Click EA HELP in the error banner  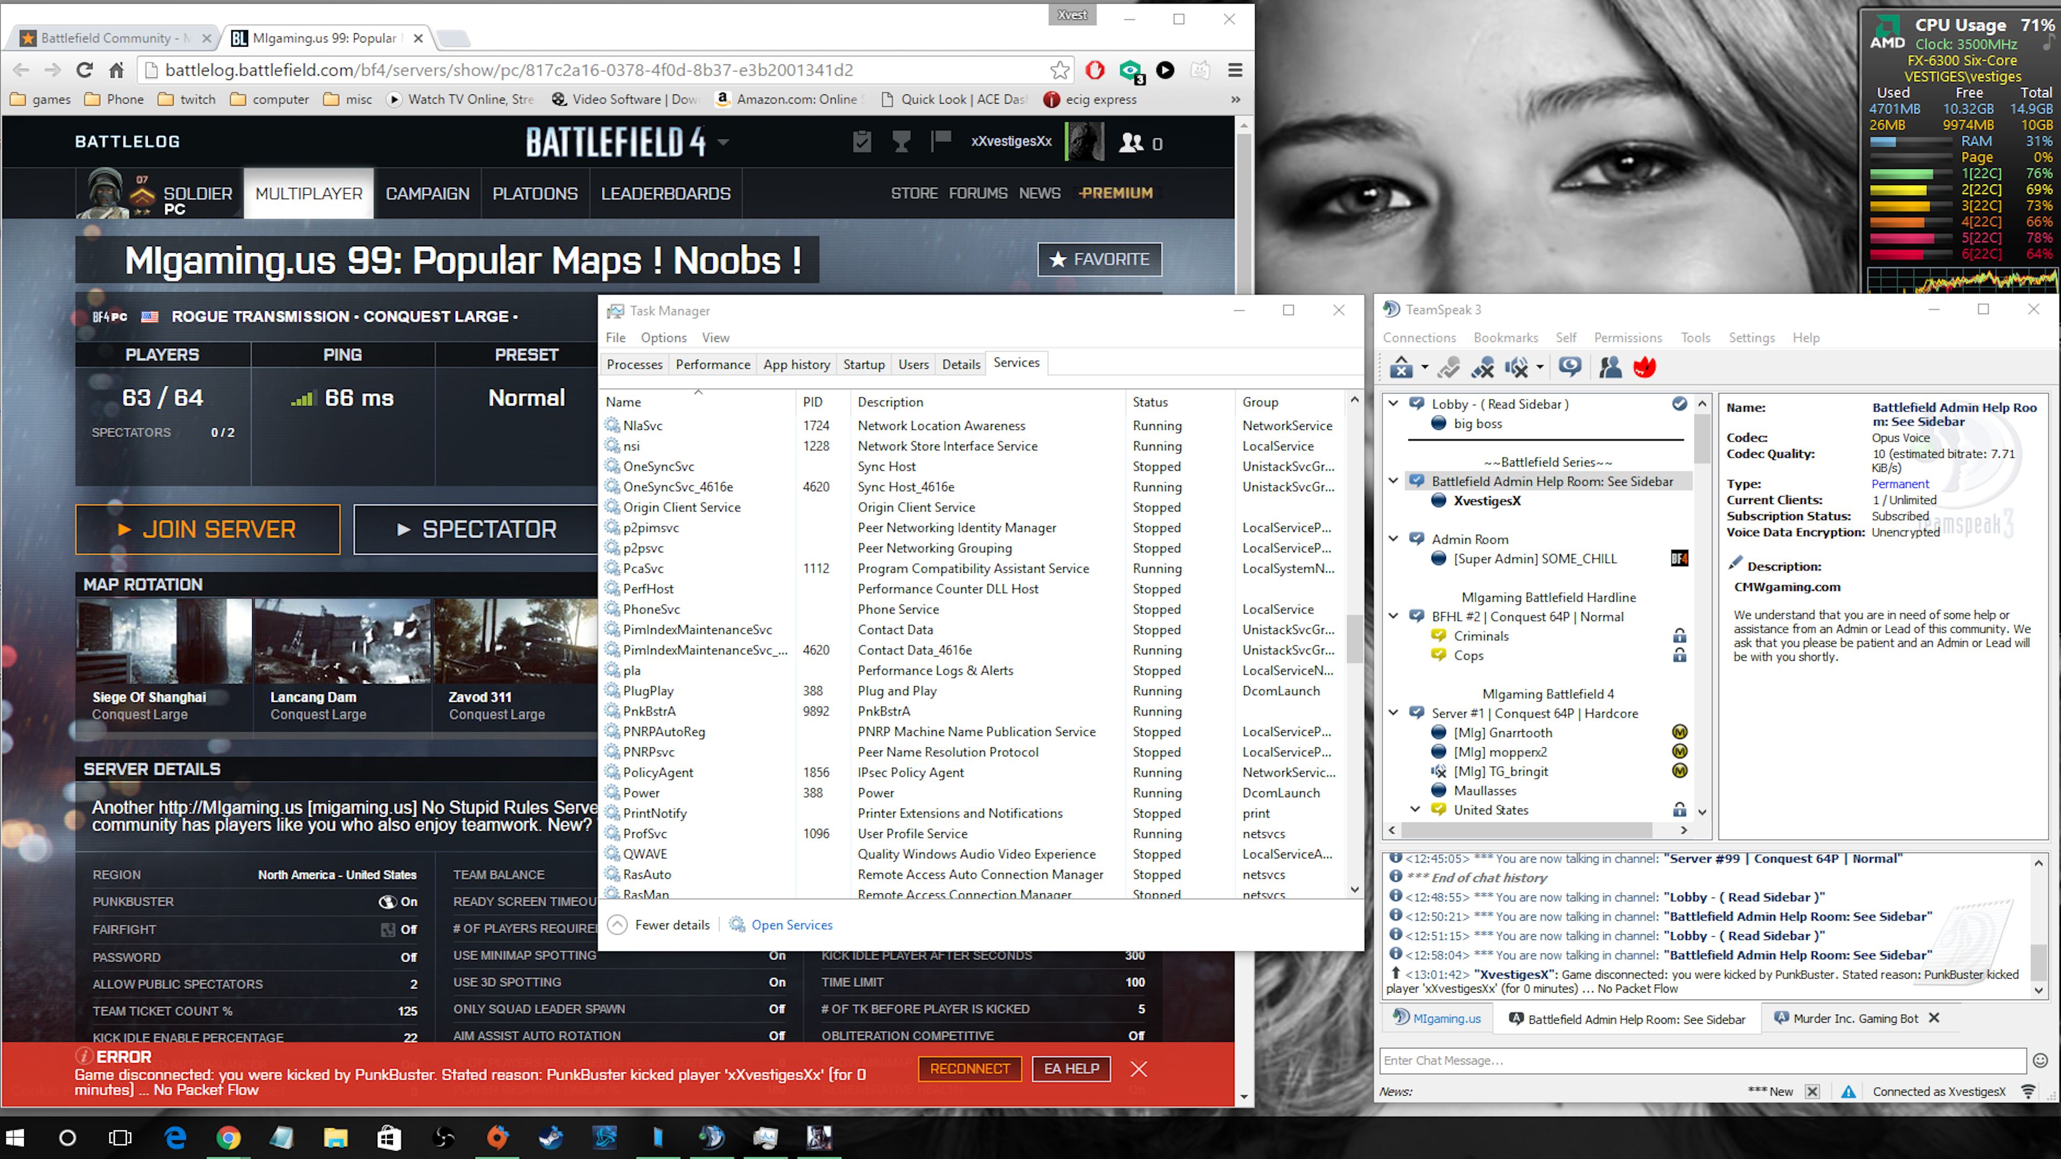(x=1071, y=1069)
